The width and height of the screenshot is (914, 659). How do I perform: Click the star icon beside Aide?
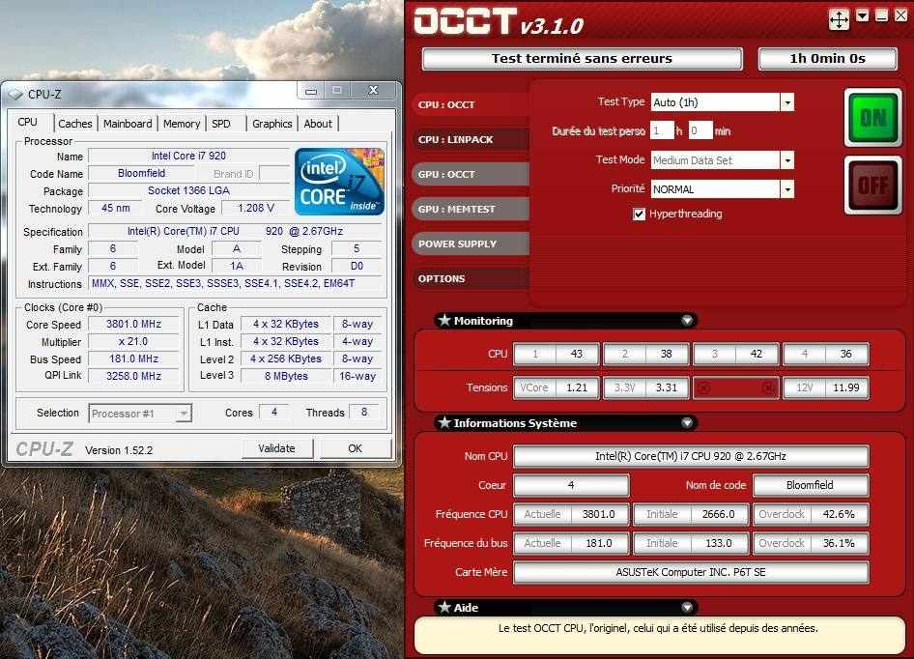click(x=444, y=607)
